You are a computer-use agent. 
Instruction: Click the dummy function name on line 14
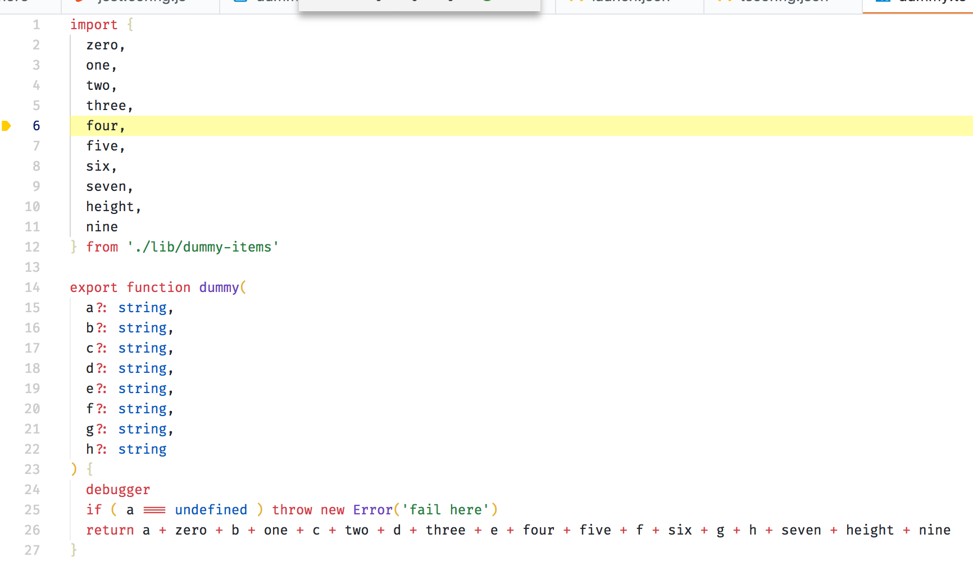(x=219, y=287)
